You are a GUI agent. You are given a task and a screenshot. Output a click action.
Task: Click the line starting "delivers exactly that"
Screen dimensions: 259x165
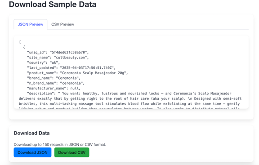click(130, 98)
